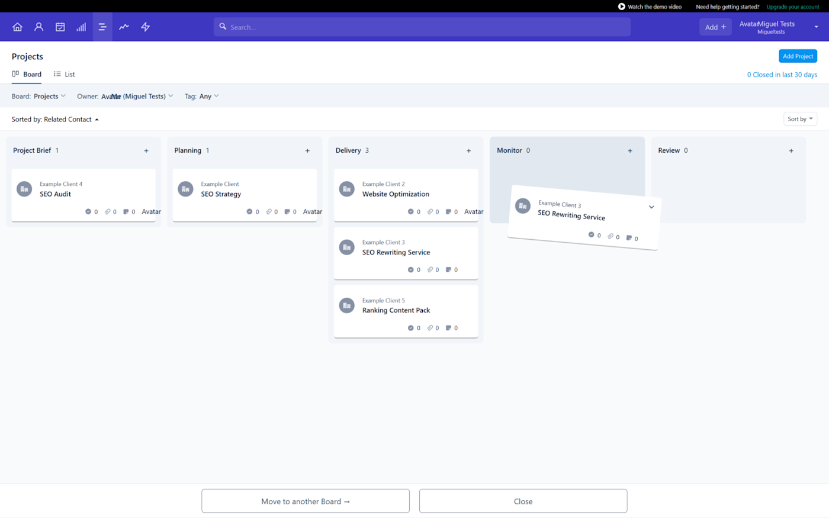829x518 pixels.
Task: Click the Add Project button
Action: tap(798, 56)
